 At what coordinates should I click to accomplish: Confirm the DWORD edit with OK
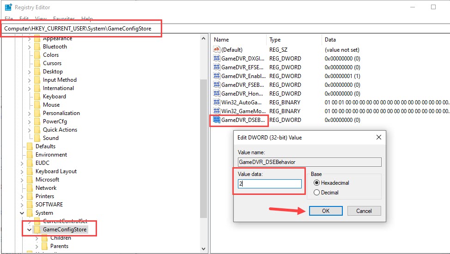(326, 211)
